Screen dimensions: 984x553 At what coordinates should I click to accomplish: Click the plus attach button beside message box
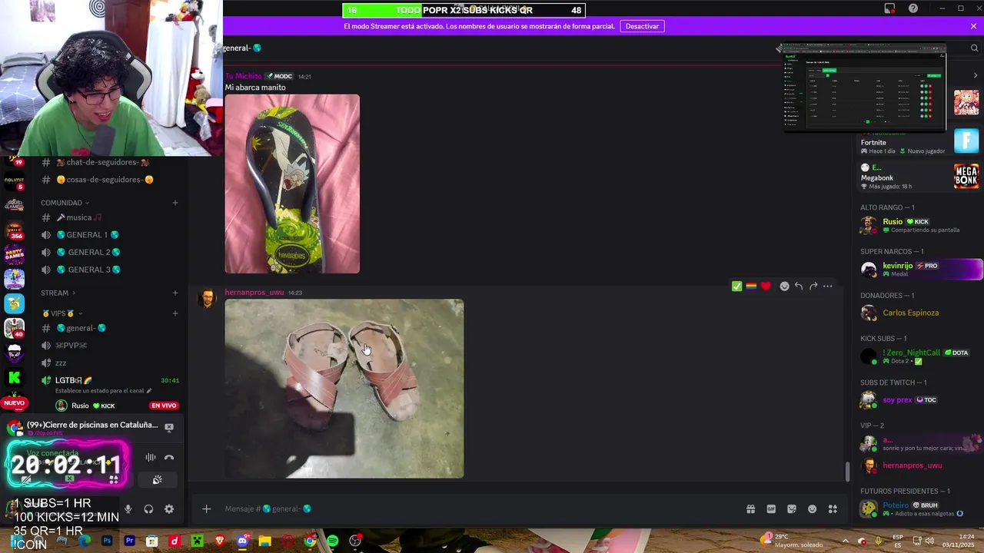[206, 508]
